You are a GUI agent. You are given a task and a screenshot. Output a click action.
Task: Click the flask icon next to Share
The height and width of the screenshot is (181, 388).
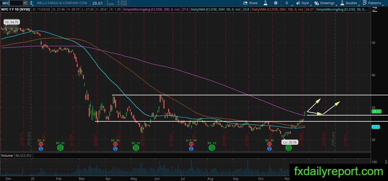point(266,3)
